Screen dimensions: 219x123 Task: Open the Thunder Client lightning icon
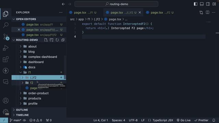5,71
